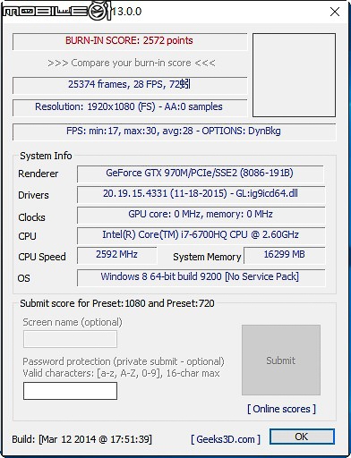Click the 2592 MHz CPU Speed value
Image resolution: width=351 pixels, height=458 pixels.
116,255
